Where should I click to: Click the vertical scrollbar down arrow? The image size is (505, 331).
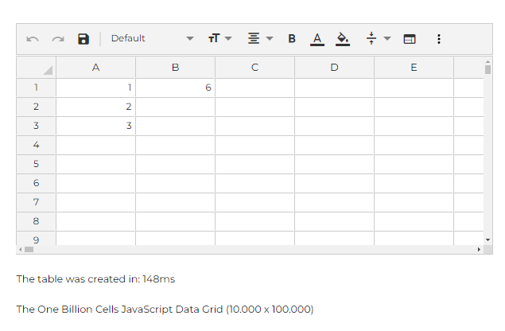click(x=488, y=239)
